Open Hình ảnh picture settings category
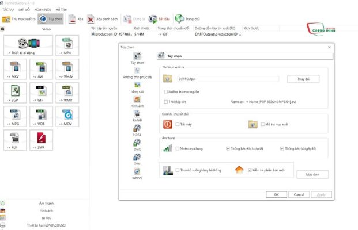 pos(137,102)
